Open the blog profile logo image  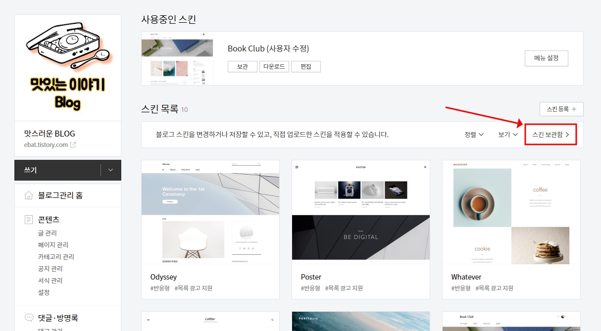pyautogui.click(x=68, y=68)
